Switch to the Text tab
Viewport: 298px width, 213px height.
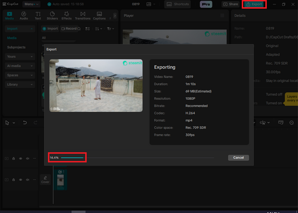[38, 15]
